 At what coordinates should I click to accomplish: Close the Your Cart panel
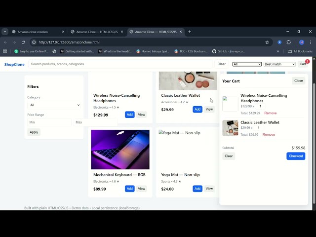298,80
